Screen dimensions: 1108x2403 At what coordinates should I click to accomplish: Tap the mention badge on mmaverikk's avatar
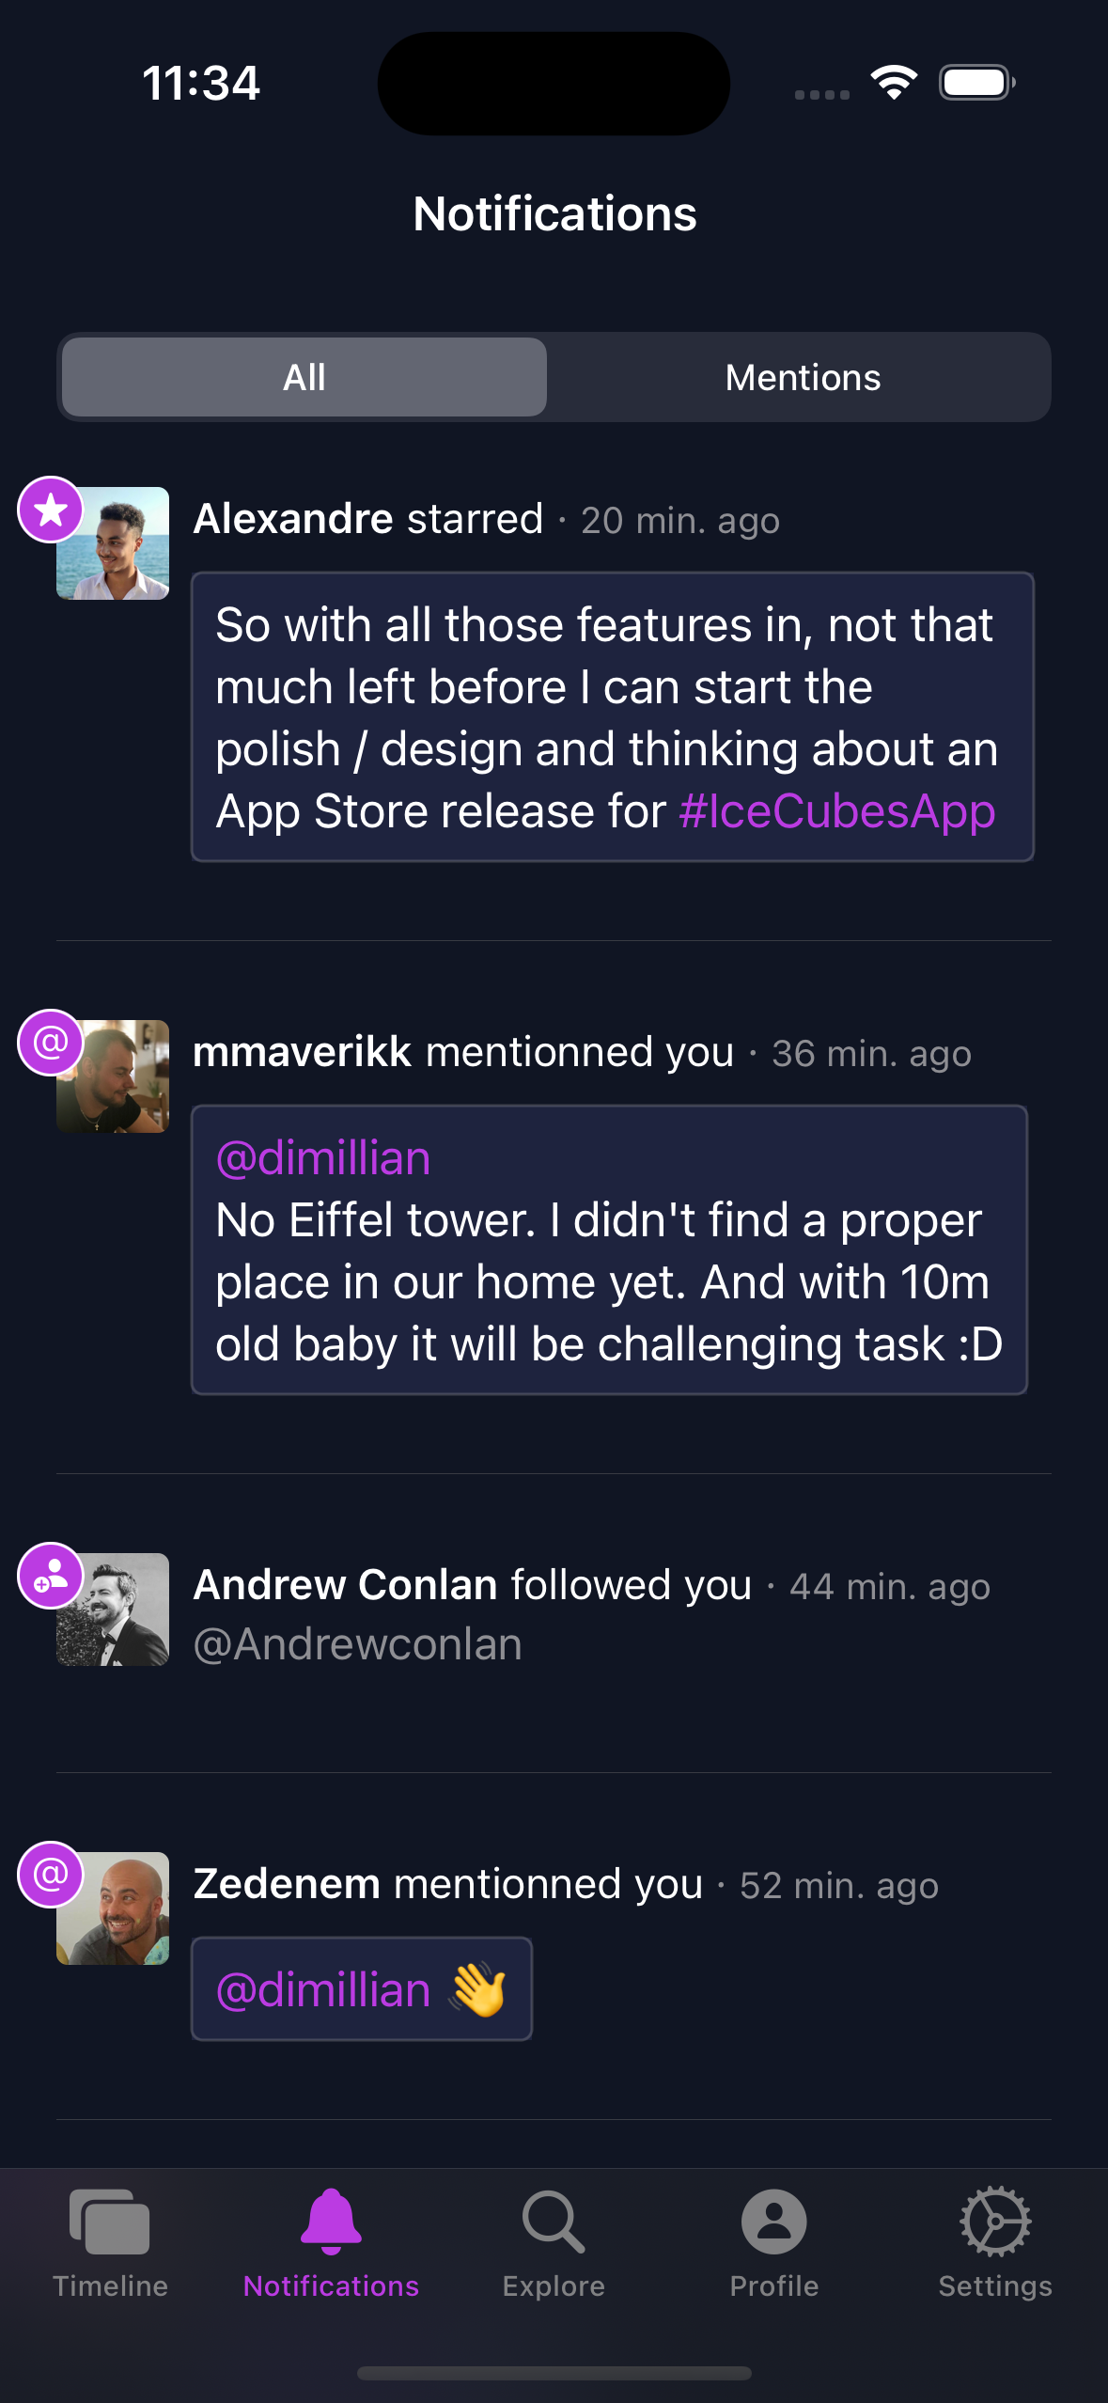click(x=51, y=1043)
